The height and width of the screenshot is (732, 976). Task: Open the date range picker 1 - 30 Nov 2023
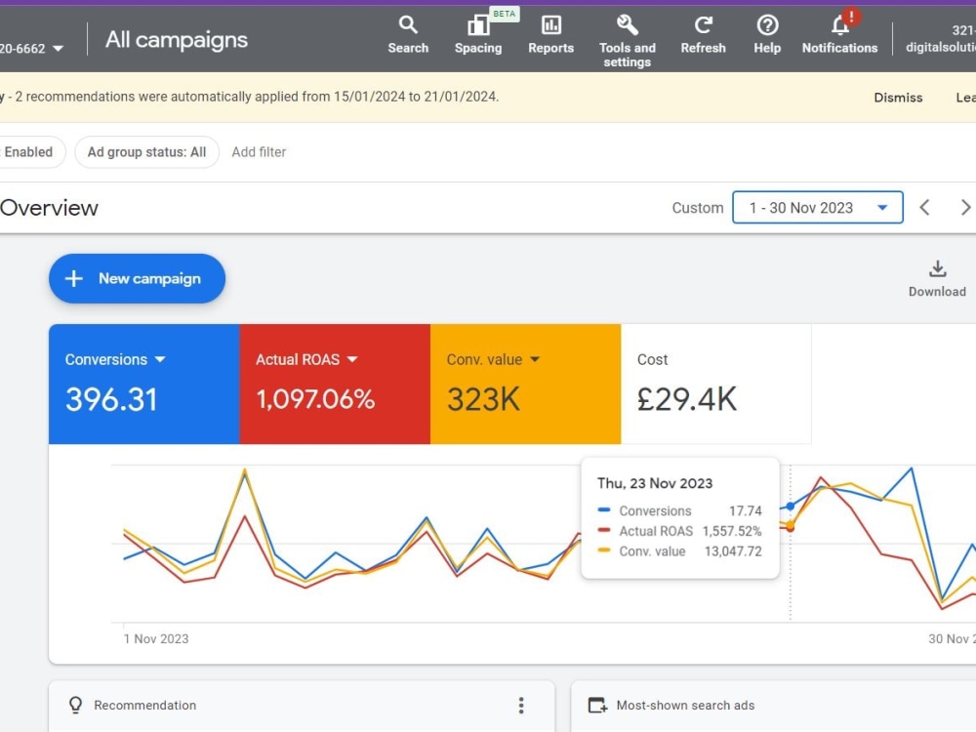(x=817, y=207)
